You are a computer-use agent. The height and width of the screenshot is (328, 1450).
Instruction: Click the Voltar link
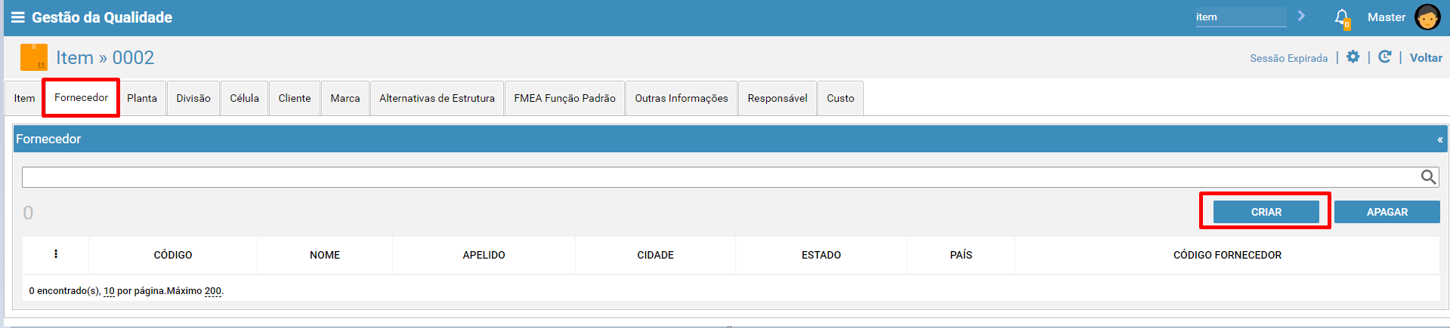[x=1426, y=57]
